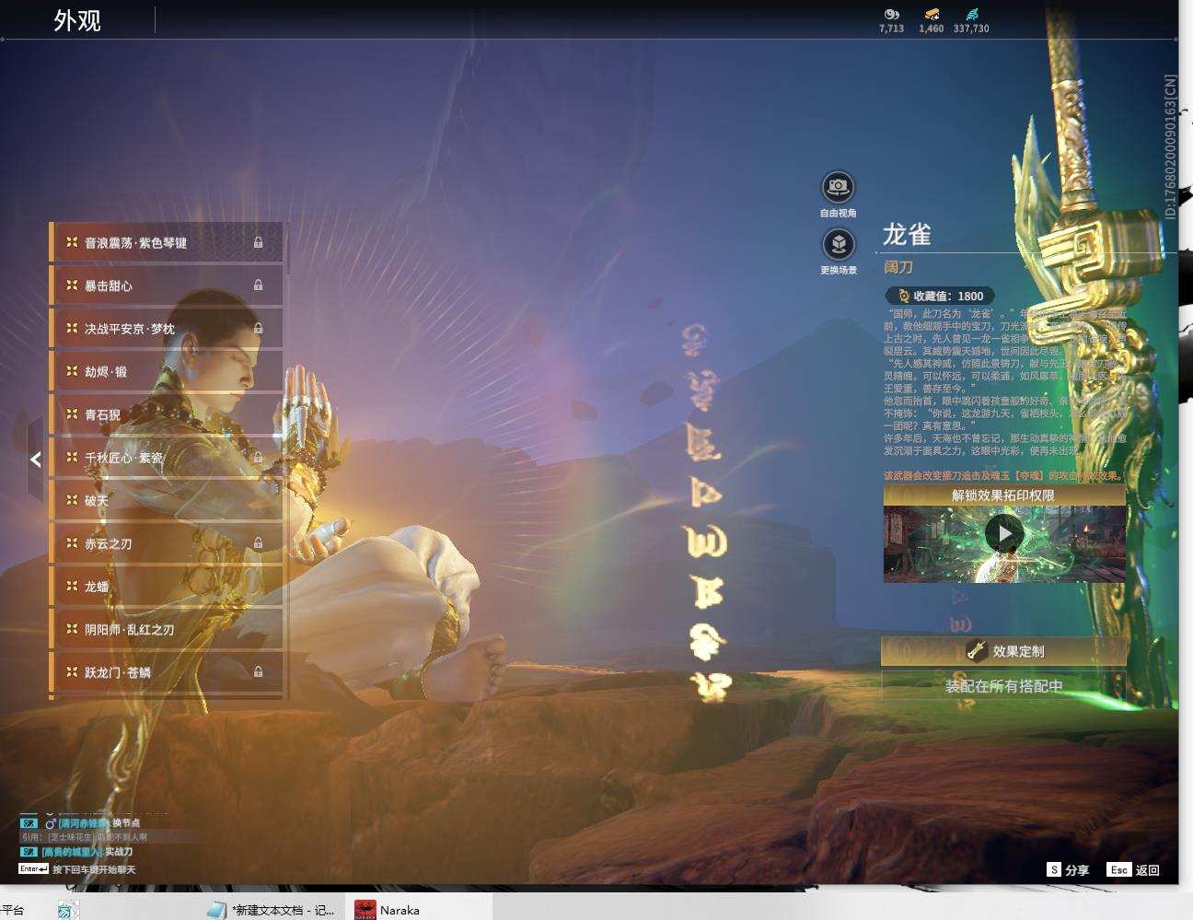Click the male gender symbol in chat
This screenshot has height=920, width=1193.
tap(51, 822)
